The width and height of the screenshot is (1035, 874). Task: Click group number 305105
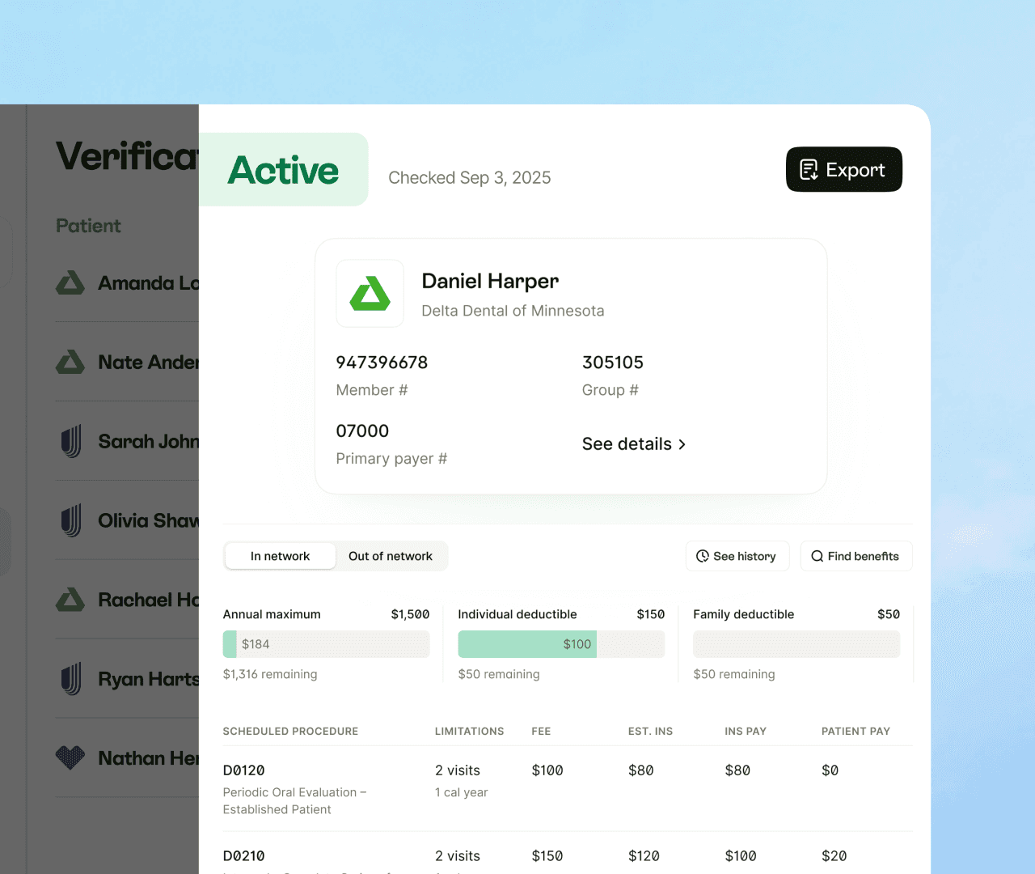[613, 363]
